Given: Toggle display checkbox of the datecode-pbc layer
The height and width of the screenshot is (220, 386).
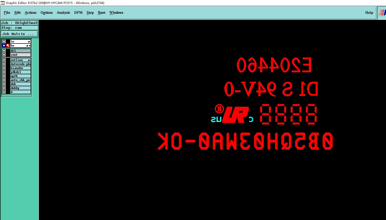Looking at the screenshot, I should 4,64.
